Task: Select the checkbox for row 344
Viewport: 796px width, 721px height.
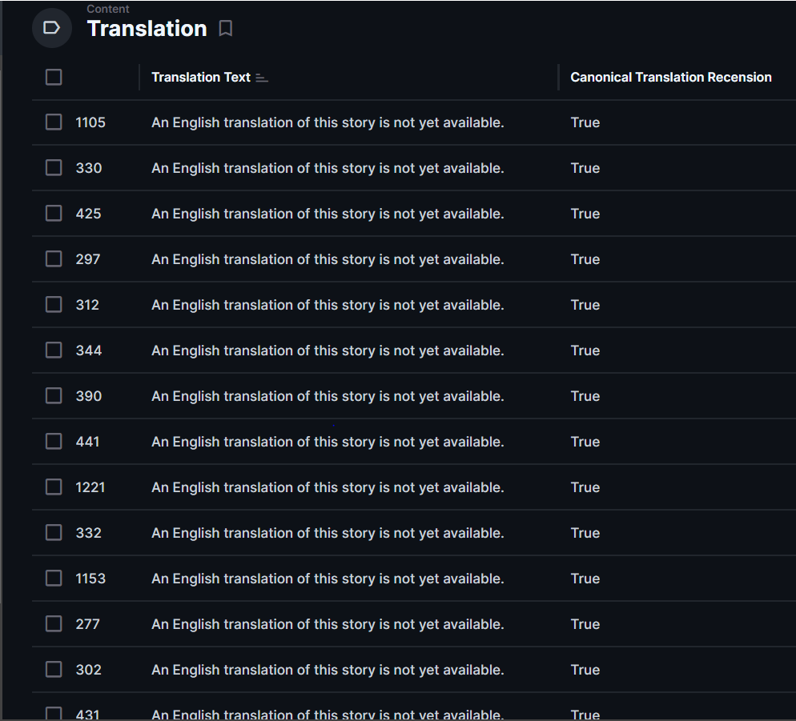Action: [54, 350]
